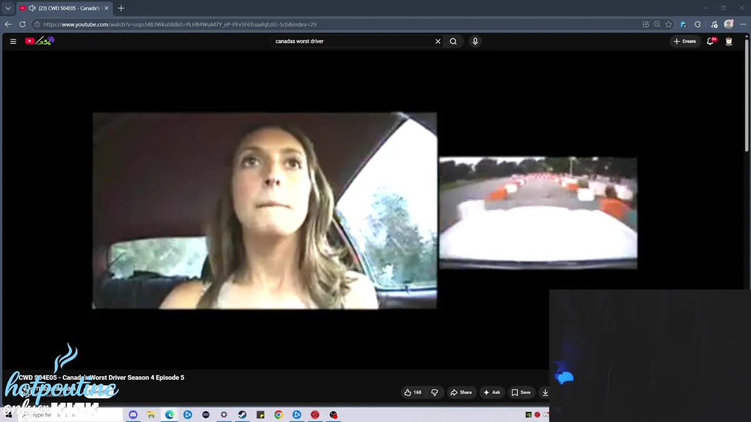Screen dimensions: 751x422
Task: Save video to a playlist
Action: (x=521, y=393)
